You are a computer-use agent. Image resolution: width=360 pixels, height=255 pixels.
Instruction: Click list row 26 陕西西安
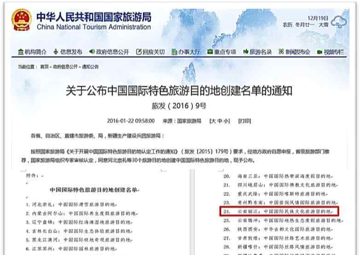pyautogui.click(x=278, y=229)
